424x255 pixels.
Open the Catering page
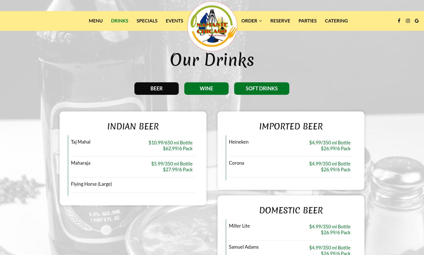(336, 21)
